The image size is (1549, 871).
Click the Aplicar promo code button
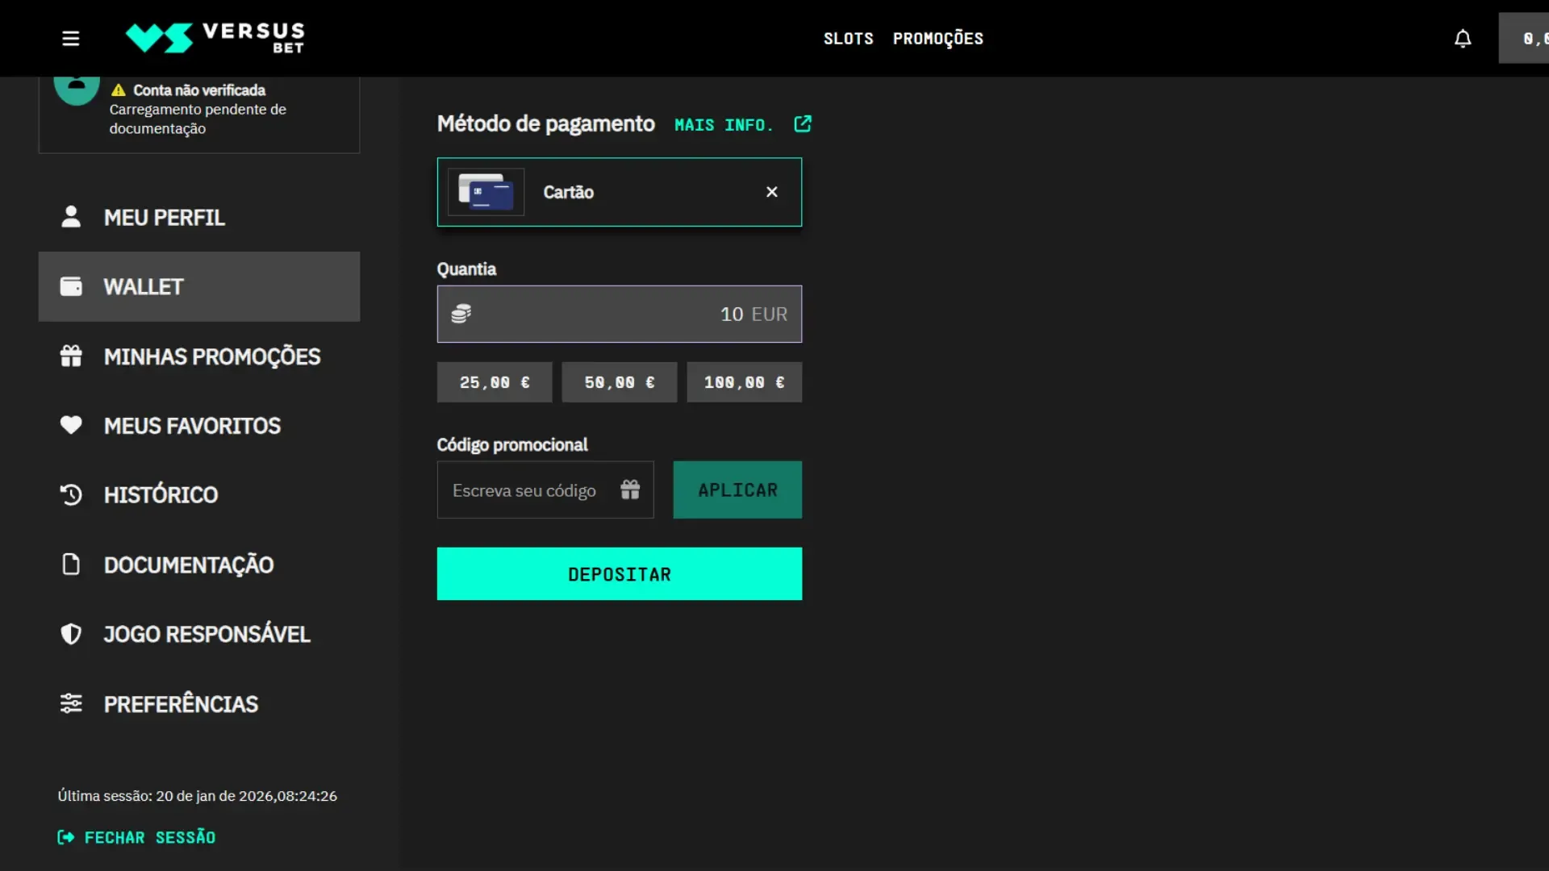[737, 490]
